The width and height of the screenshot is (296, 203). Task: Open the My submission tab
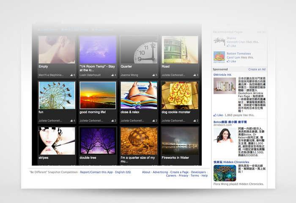(103, 30)
